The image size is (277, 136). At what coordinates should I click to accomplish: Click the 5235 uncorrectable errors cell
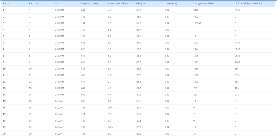point(237,10)
